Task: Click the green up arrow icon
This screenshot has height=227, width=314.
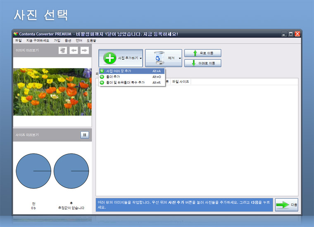Action: pos(195,53)
